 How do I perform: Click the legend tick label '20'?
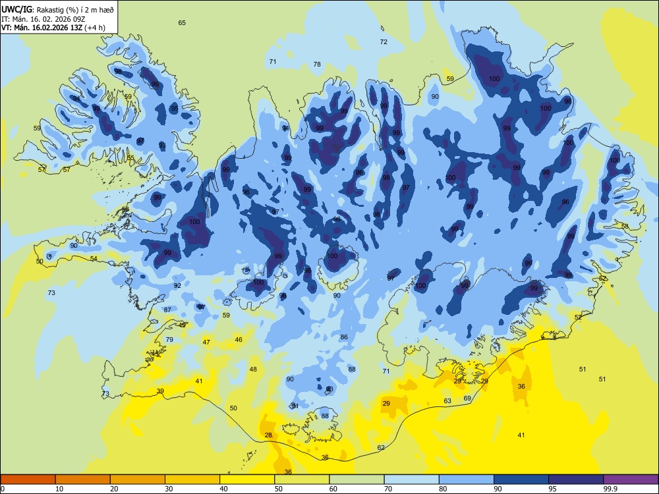pos(114,489)
